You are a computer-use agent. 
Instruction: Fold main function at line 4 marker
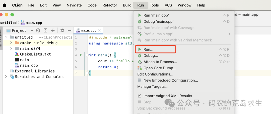(x=87, y=55)
